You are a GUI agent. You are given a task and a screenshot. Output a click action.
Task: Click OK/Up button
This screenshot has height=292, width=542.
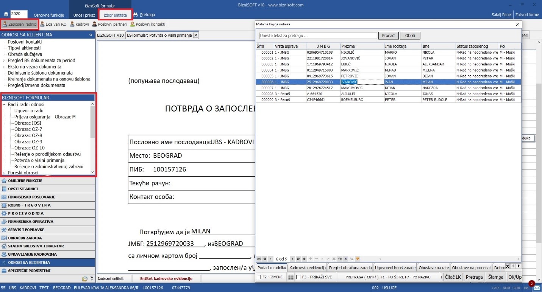click(x=514, y=277)
